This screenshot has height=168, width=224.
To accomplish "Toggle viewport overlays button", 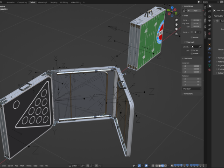I will [146, 166].
